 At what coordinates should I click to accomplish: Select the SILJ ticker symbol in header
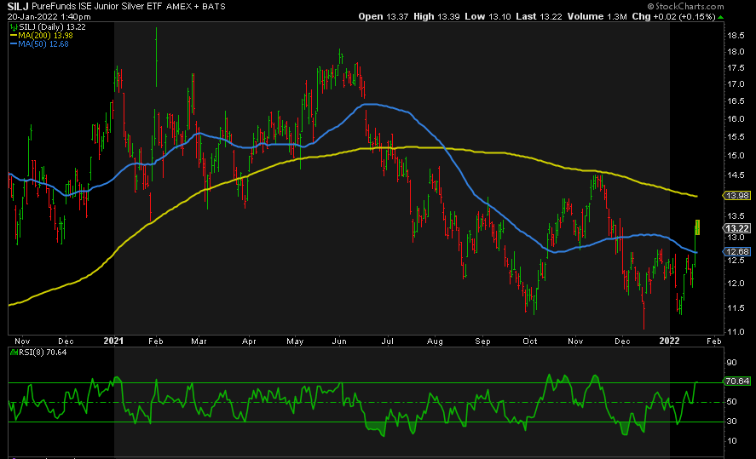tap(18, 6)
